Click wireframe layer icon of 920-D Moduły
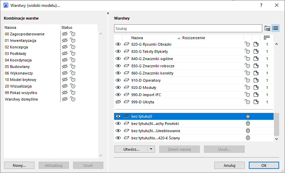The image size is (285, 173). tap(126, 88)
